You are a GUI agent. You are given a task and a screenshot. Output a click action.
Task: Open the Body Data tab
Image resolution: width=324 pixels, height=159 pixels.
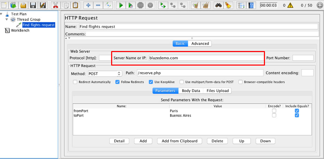click(191, 91)
